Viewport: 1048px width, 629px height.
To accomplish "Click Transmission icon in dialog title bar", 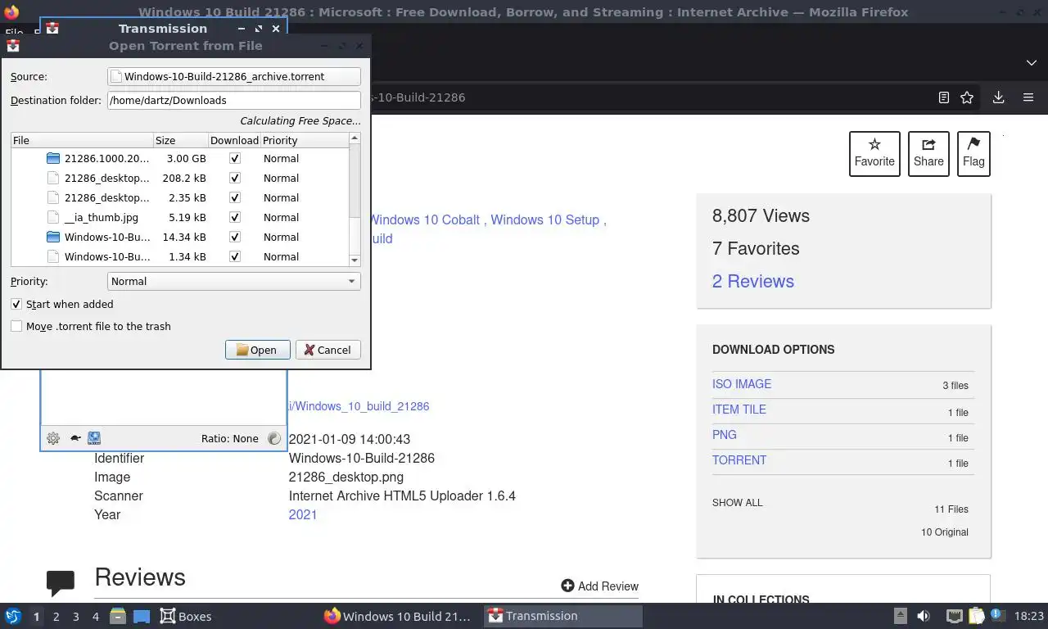I will tap(13, 47).
